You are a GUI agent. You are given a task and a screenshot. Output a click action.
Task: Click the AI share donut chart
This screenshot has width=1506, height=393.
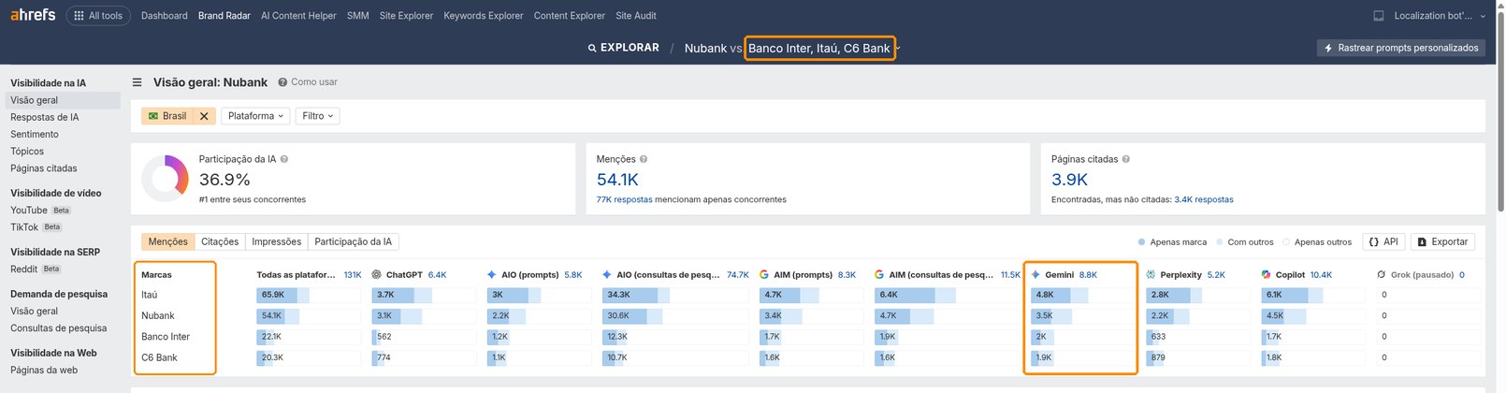coord(166,179)
